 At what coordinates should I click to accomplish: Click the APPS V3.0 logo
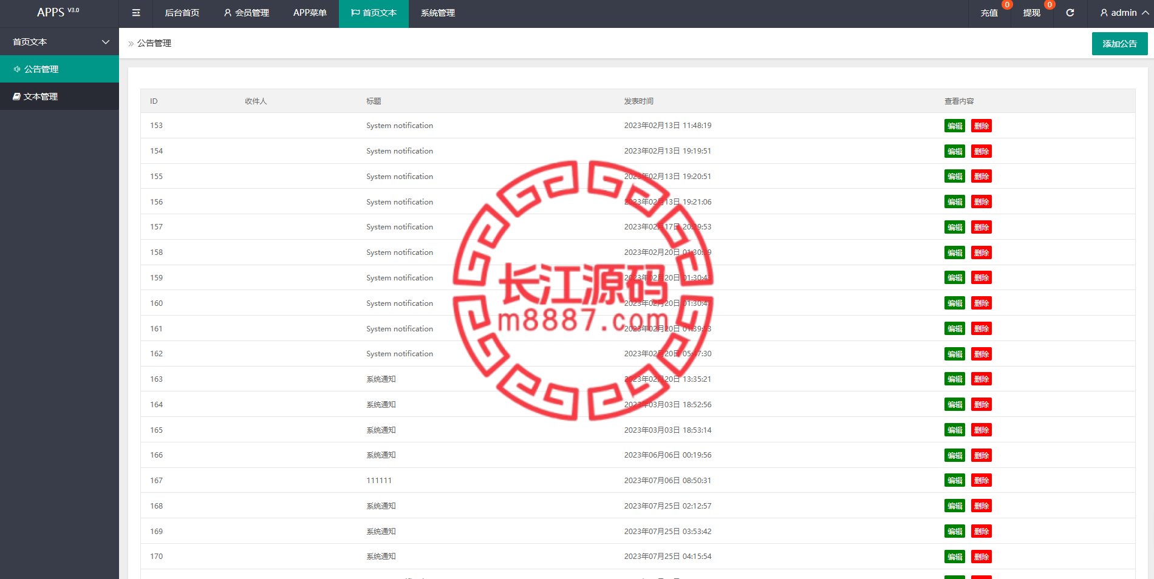pos(58,12)
